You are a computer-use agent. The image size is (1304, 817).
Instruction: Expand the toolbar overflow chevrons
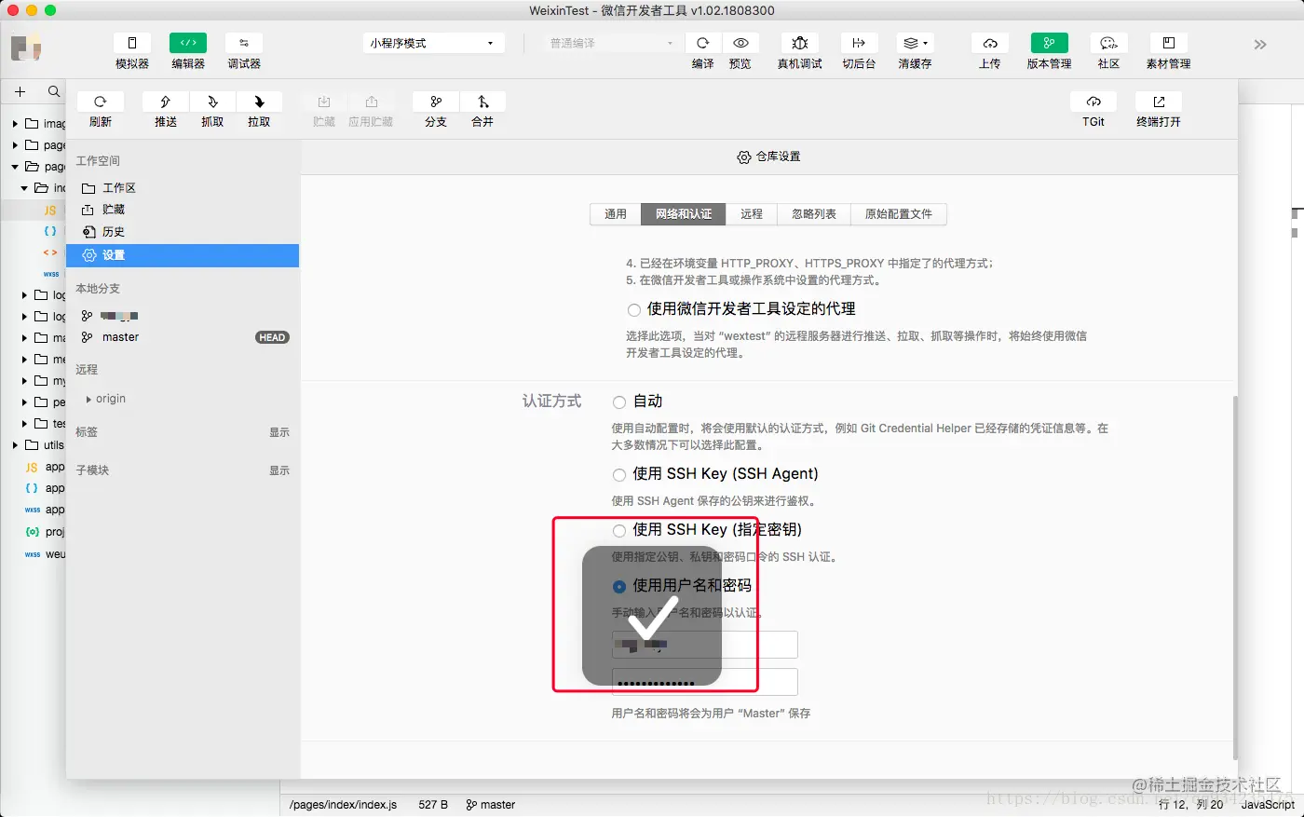pos(1260,45)
